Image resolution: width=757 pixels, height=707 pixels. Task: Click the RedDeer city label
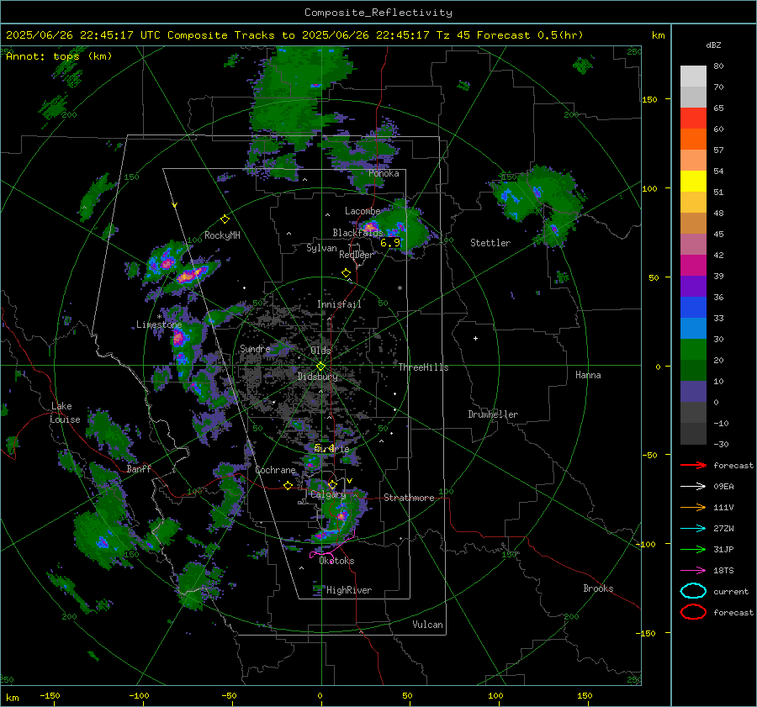pyautogui.click(x=357, y=255)
